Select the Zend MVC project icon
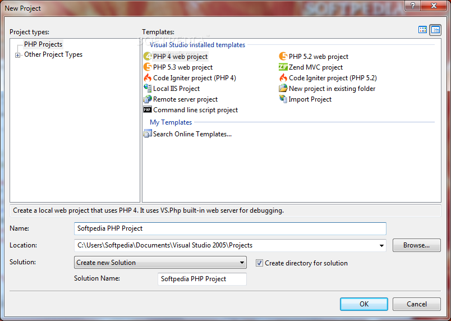The image size is (451, 321). [x=283, y=67]
